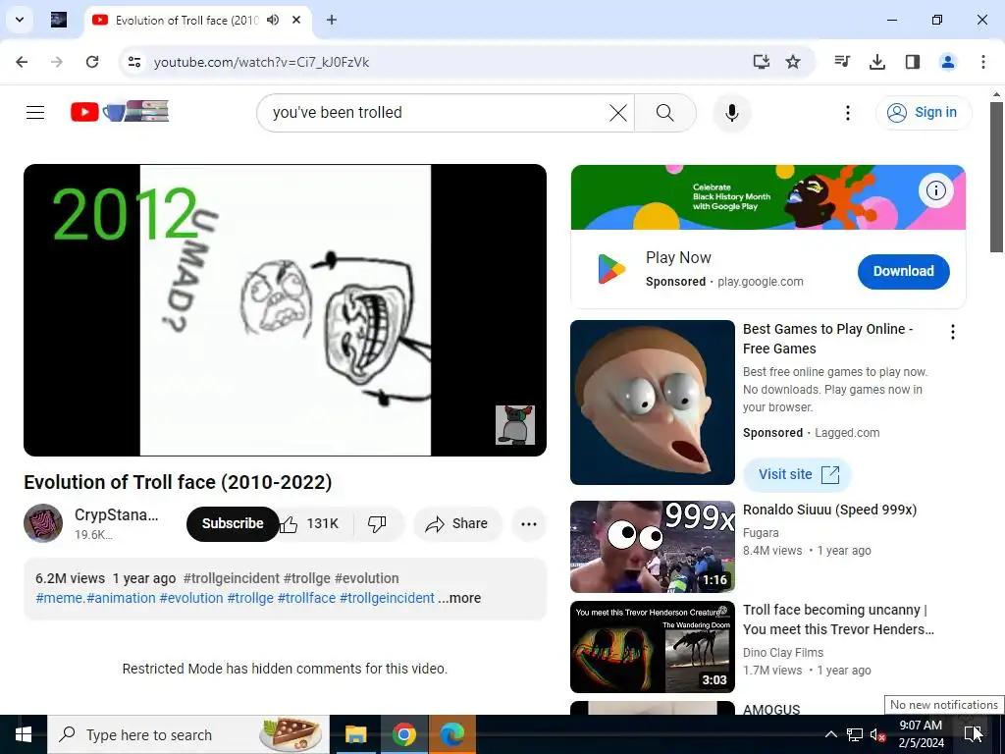Bookmark this page with the star icon
The height and width of the screenshot is (754, 1005).
[793, 62]
